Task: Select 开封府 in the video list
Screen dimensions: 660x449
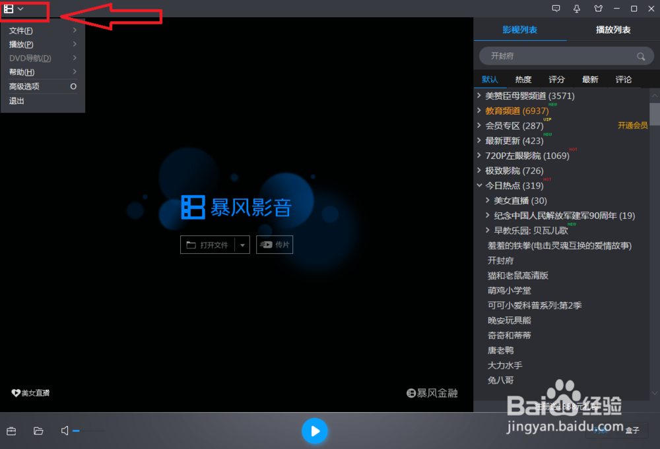Action: pyautogui.click(x=500, y=260)
